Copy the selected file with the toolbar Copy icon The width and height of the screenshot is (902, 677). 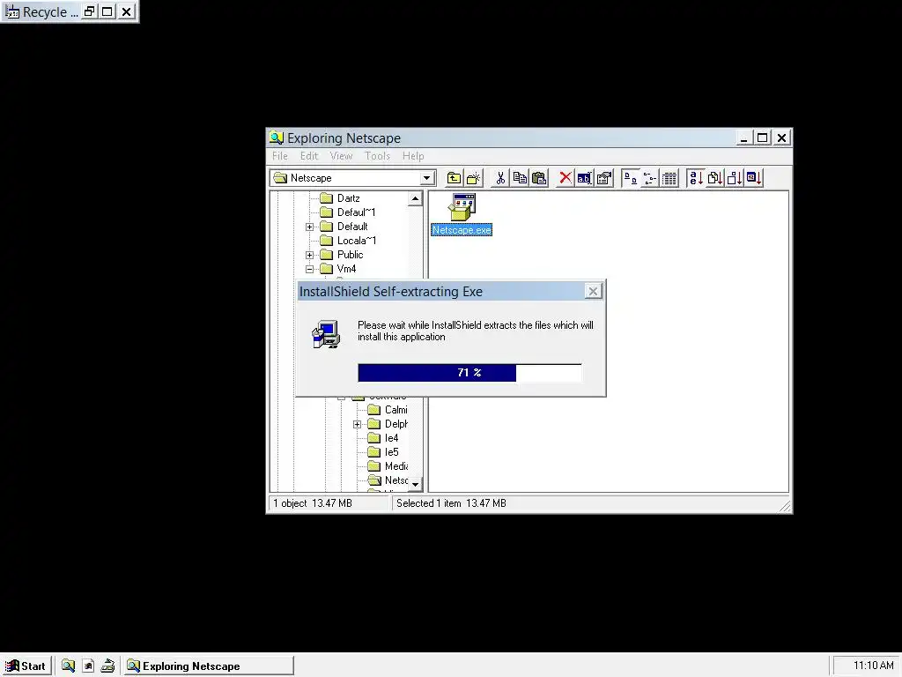point(520,178)
